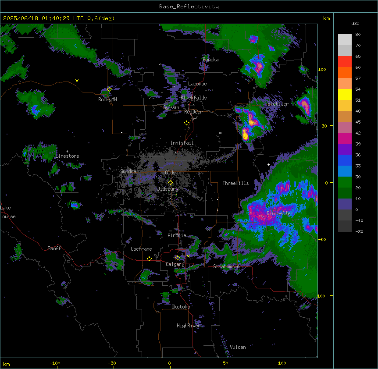
Task: Select the yellow diamond marker below Cochrane
Action: coord(149,259)
